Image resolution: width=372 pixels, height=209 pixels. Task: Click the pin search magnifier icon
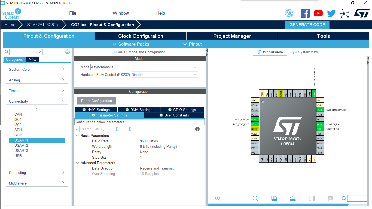(x=344, y=198)
